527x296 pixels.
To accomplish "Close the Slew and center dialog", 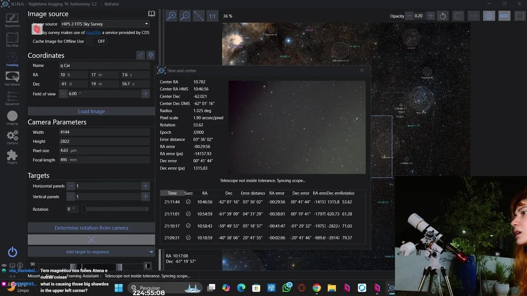I will pos(362,70).
